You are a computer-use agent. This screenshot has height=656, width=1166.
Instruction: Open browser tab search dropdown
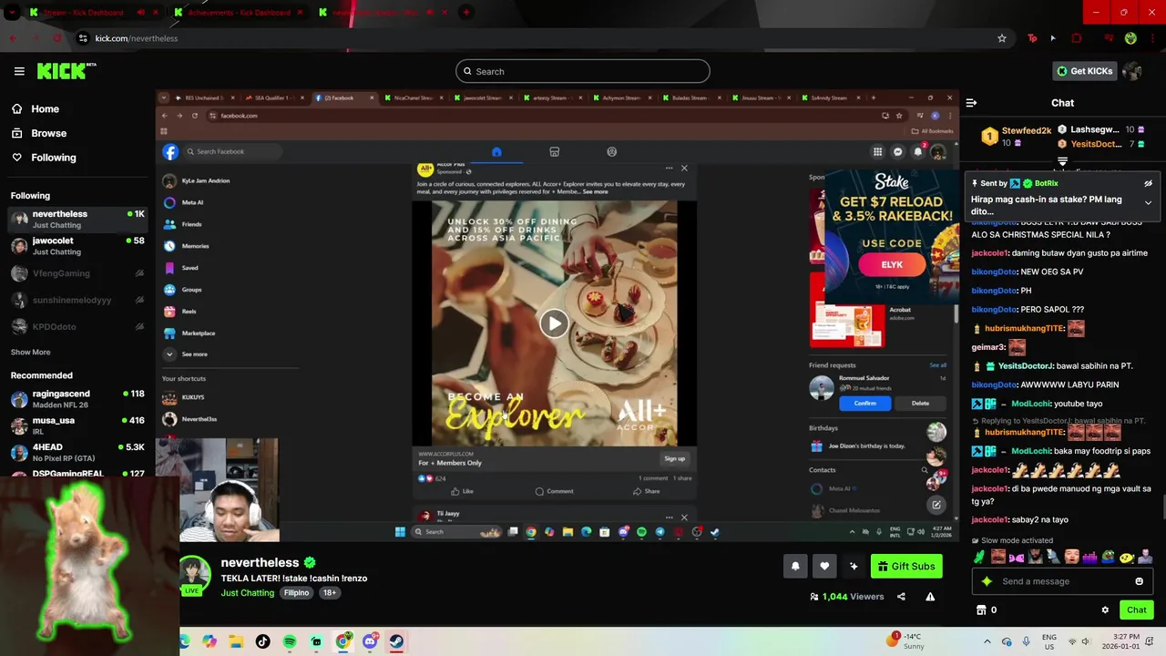11,13
